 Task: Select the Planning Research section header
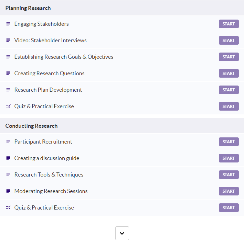(x=122, y=8)
